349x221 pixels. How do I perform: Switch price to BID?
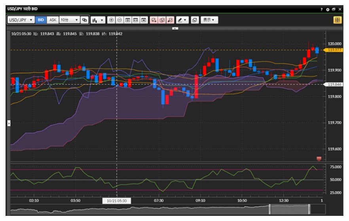tap(41, 20)
